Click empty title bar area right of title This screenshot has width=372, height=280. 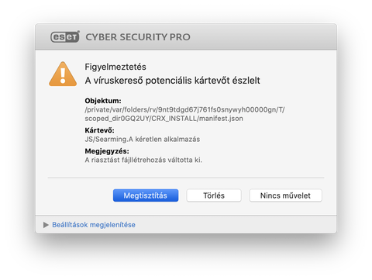coord(263,37)
